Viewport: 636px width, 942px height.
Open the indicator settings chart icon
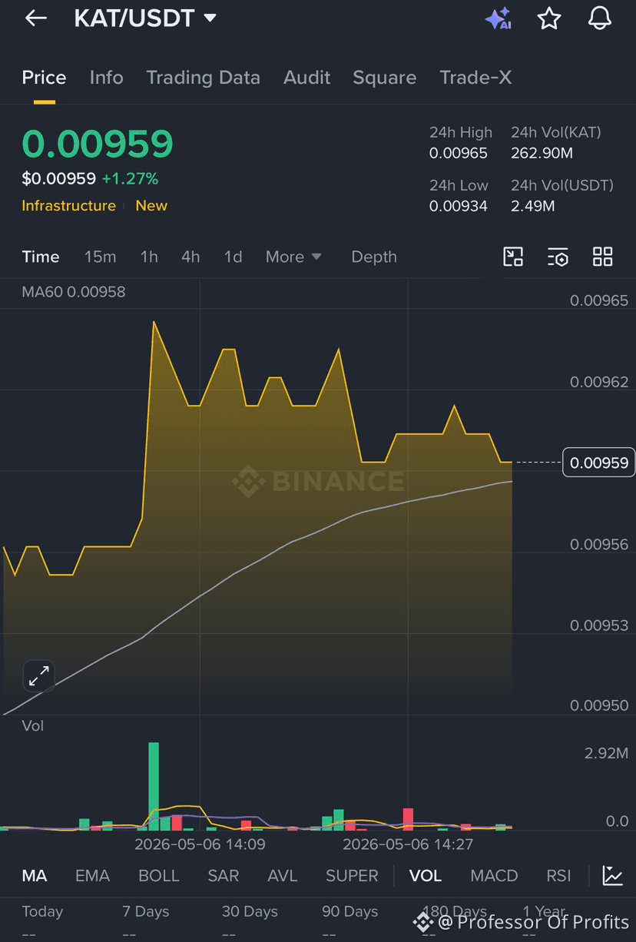pyautogui.click(x=613, y=875)
